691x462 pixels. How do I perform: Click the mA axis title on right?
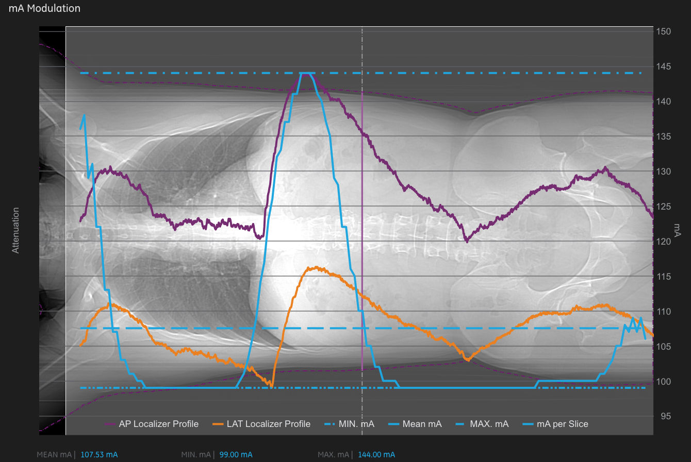(678, 228)
